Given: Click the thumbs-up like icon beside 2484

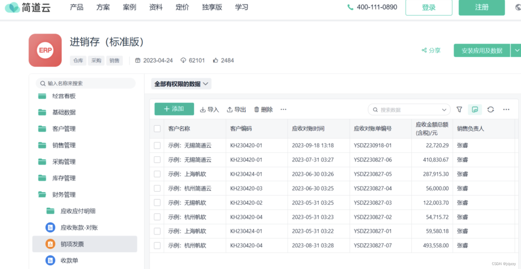Looking at the screenshot, I should pos(215,60).
